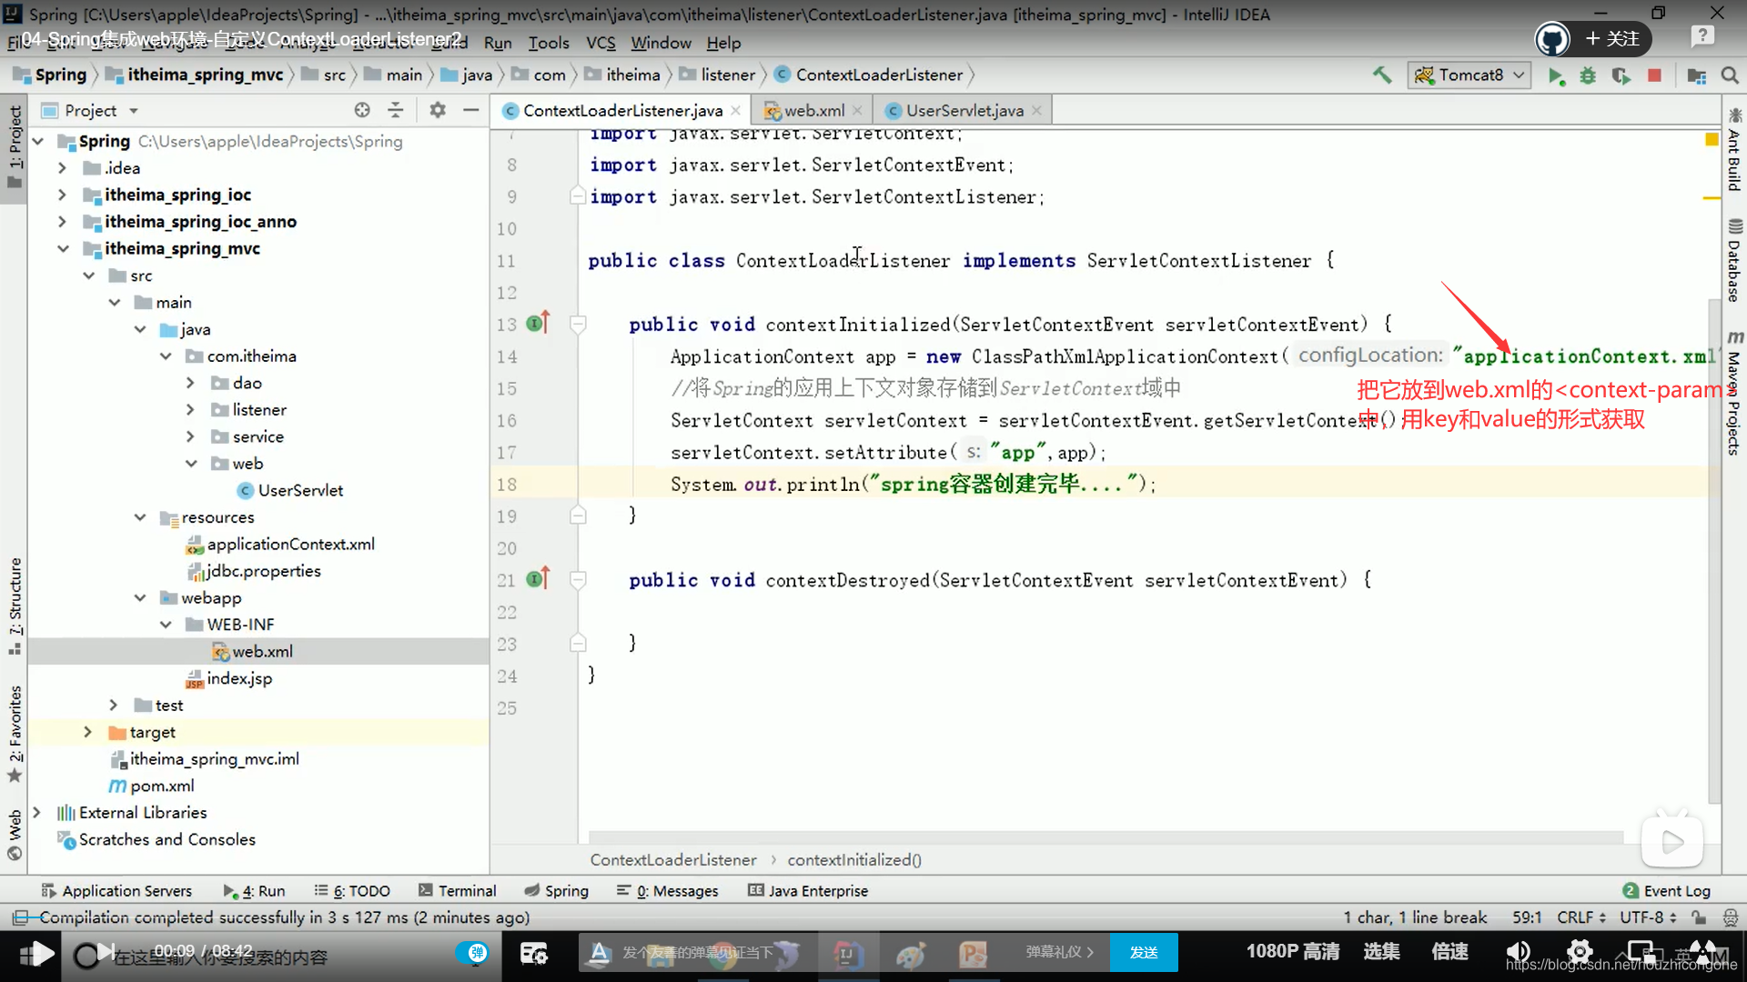Open the Event Log from the status bar
The image size is (1747, 982).
pos(1667,891)
